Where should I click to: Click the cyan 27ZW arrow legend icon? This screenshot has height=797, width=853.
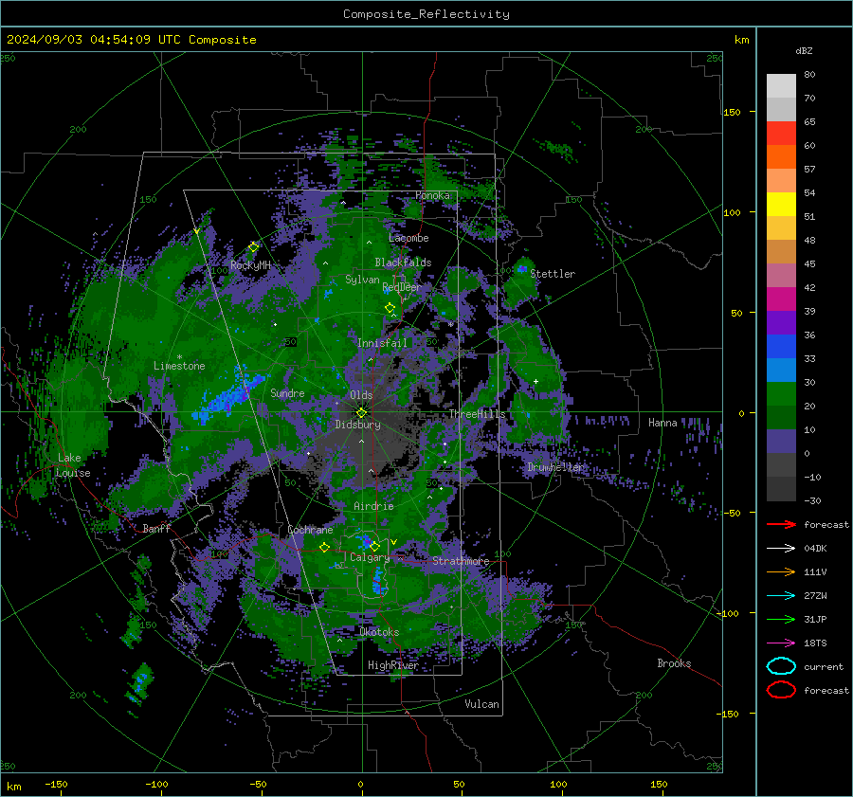coord(781,596)
